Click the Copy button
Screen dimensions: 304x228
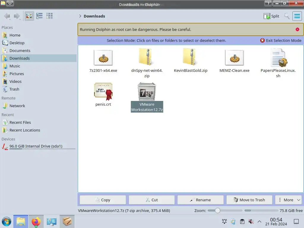[x=103, y=200]
